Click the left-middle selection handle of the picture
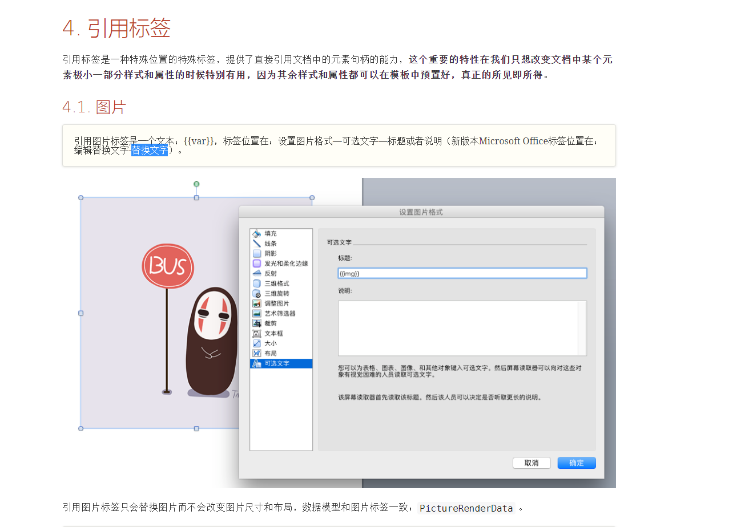The image size is (753, 527). [81, 313]
